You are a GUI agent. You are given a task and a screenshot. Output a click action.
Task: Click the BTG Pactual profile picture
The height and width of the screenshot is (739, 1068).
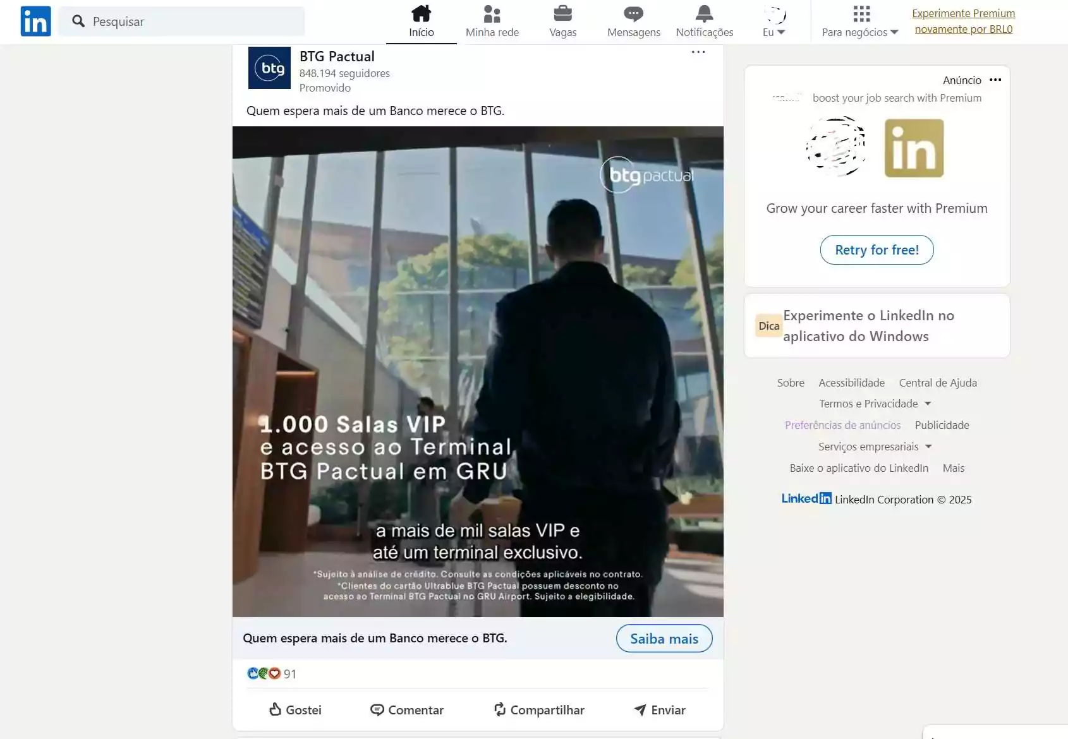pyautogui.click(x=269, y=68)
